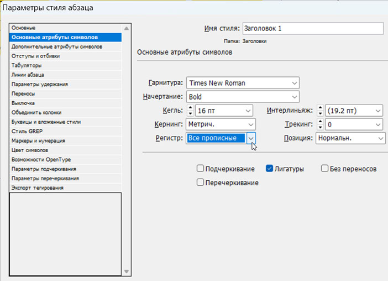Select Основные in the category list
The width and height of the screenshot is (388, 281).
(x=24, y=28)
